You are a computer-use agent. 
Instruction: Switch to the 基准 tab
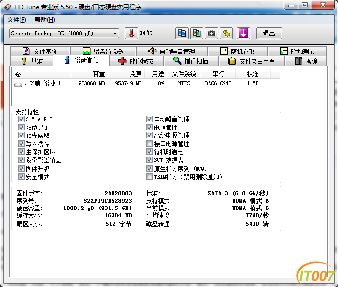[x=32, y=61]
